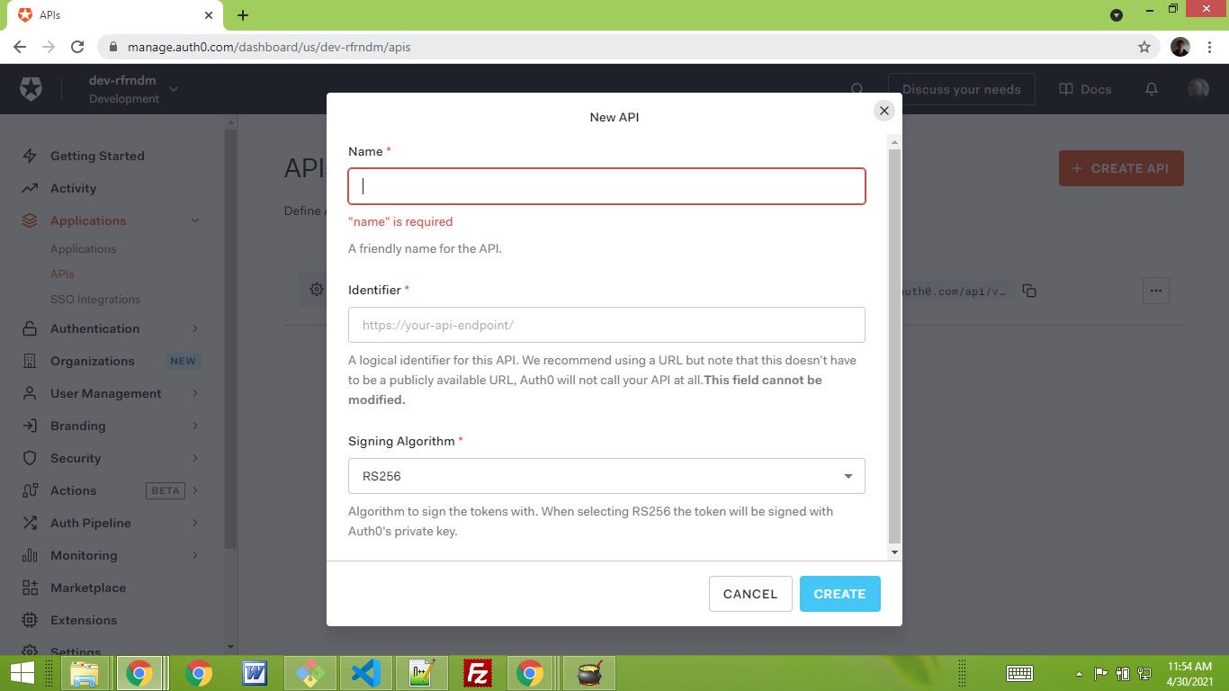The image size is (1229, 691).
Task: Expand the Actions section chevron
Action: coord(195,490)
